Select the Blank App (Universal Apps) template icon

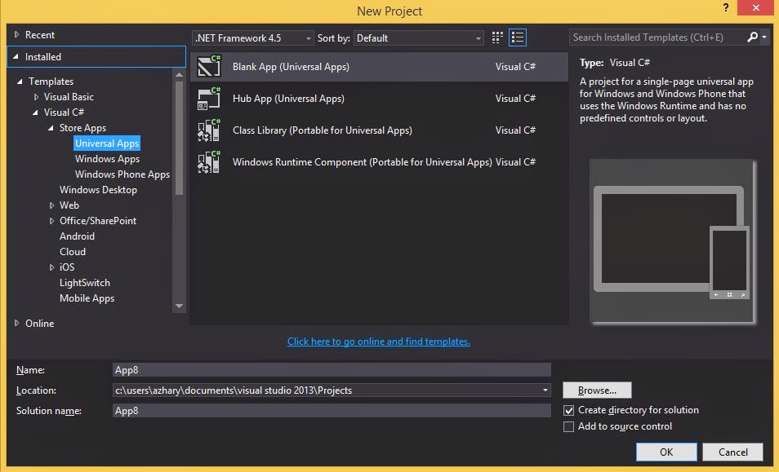click(209, 66)
